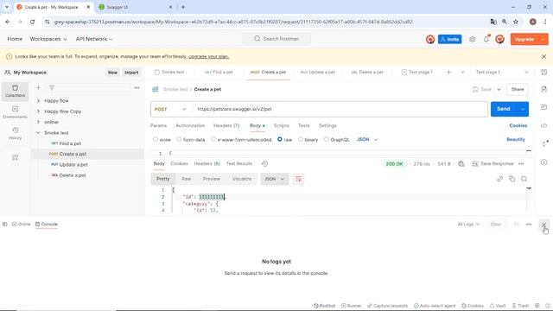
Task: Open the Environments sidebar panel
Action: [x=15, y=112]
